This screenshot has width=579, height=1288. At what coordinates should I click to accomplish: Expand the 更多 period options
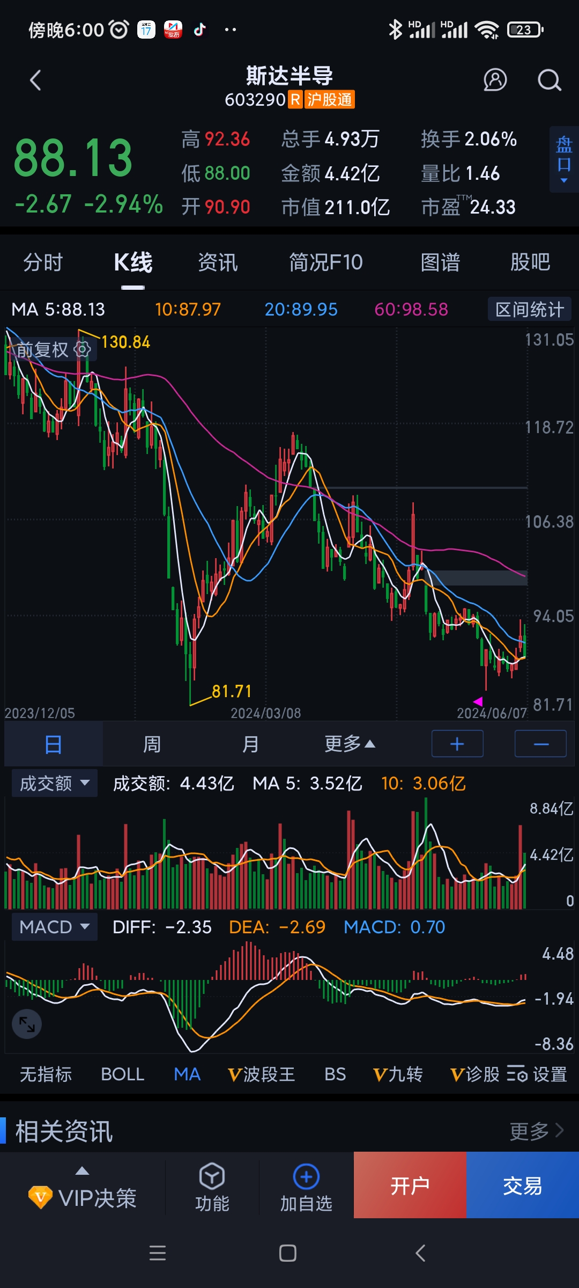coord(349,744)
